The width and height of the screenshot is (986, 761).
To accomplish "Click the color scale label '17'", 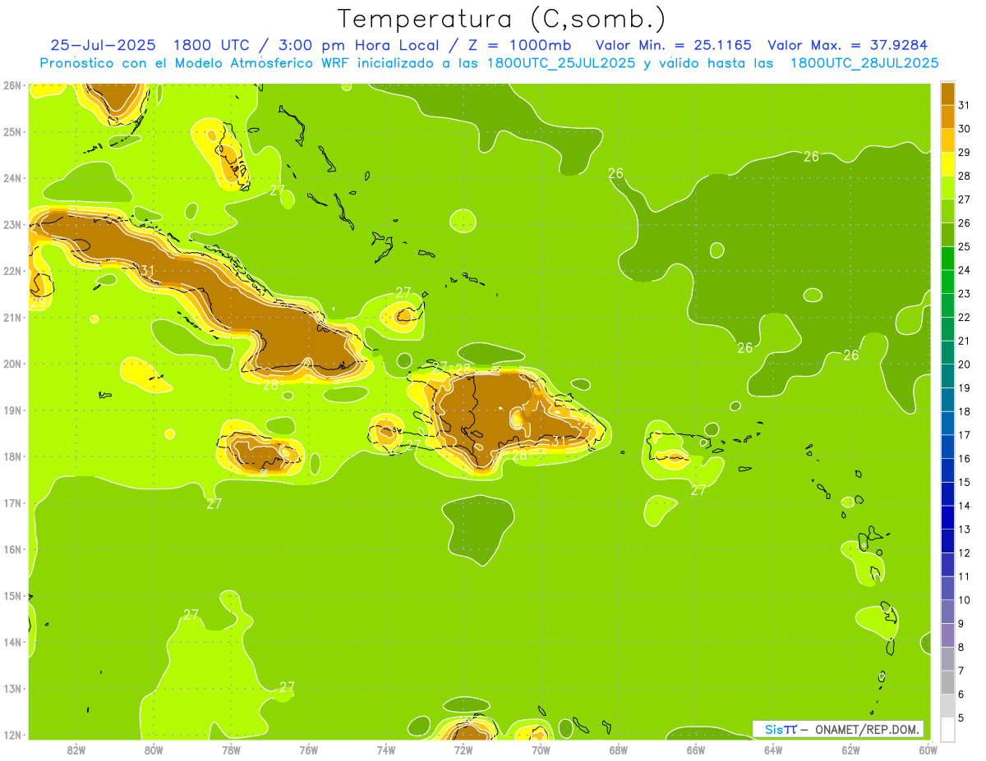I will tap(964, 435).
